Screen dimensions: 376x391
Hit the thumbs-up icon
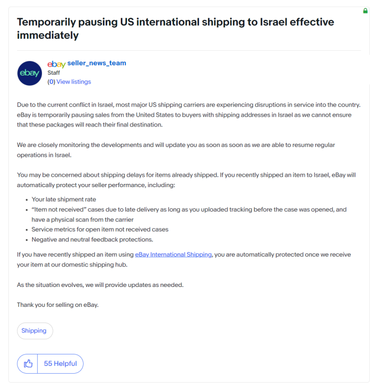point(28,364)
